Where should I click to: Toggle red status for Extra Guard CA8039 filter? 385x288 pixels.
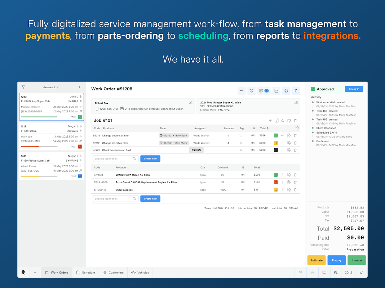coord(276,183)
